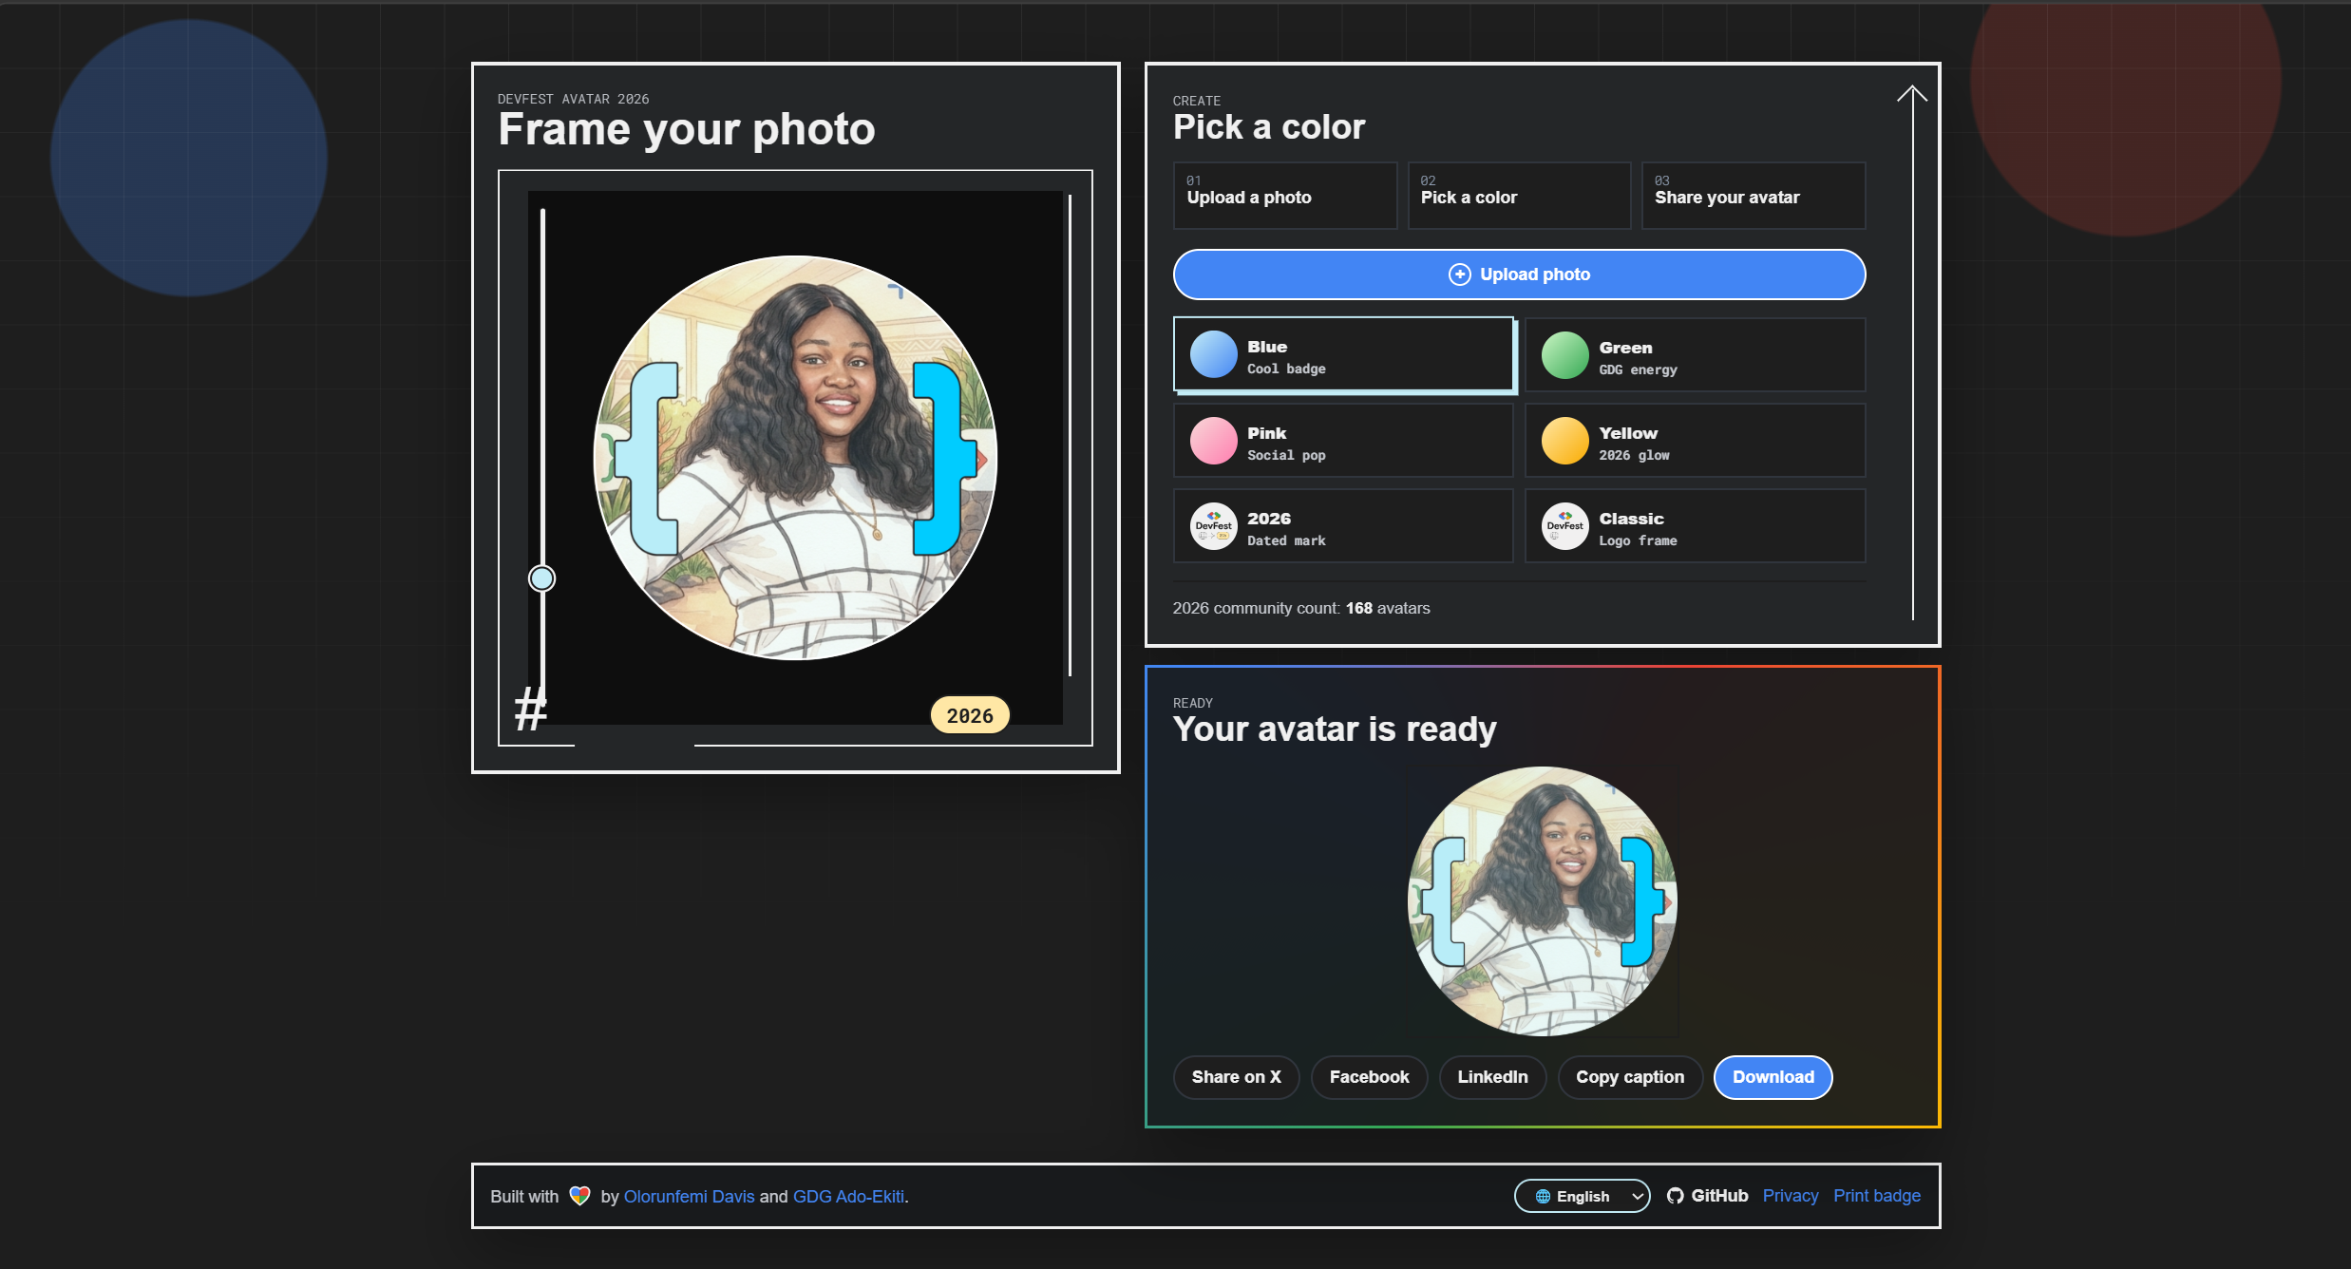Viewport: 2351px width, 1269px height.
Task: Open the Olorunfemi Davis link
Action: pyautogui.click(x=689, y=1197)
